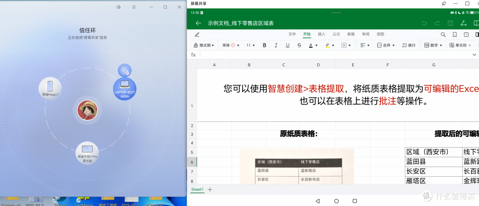Click the bookmark icon next to search
479x206 pixels.
(455, 35)
